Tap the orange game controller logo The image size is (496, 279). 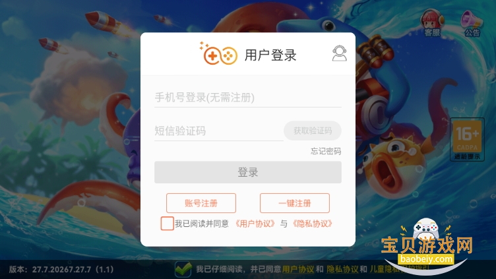[x=218, y=53]
